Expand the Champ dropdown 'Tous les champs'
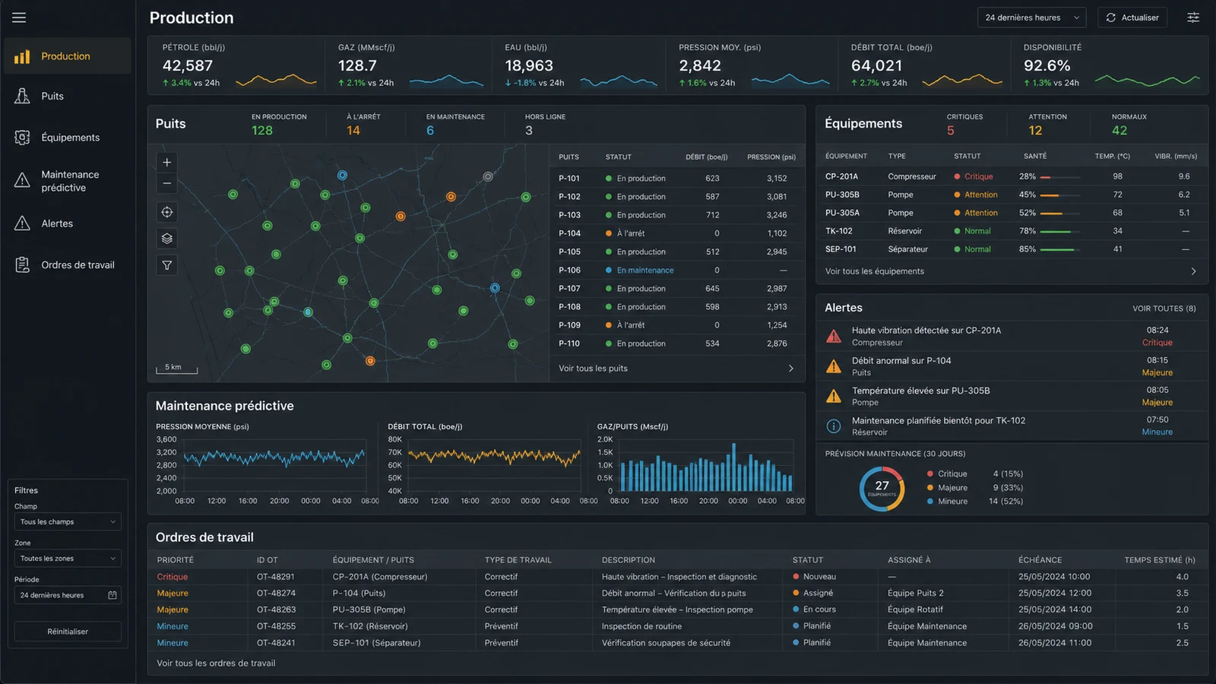This screenshot has width=1216, height=684. [x=68, y=522]
